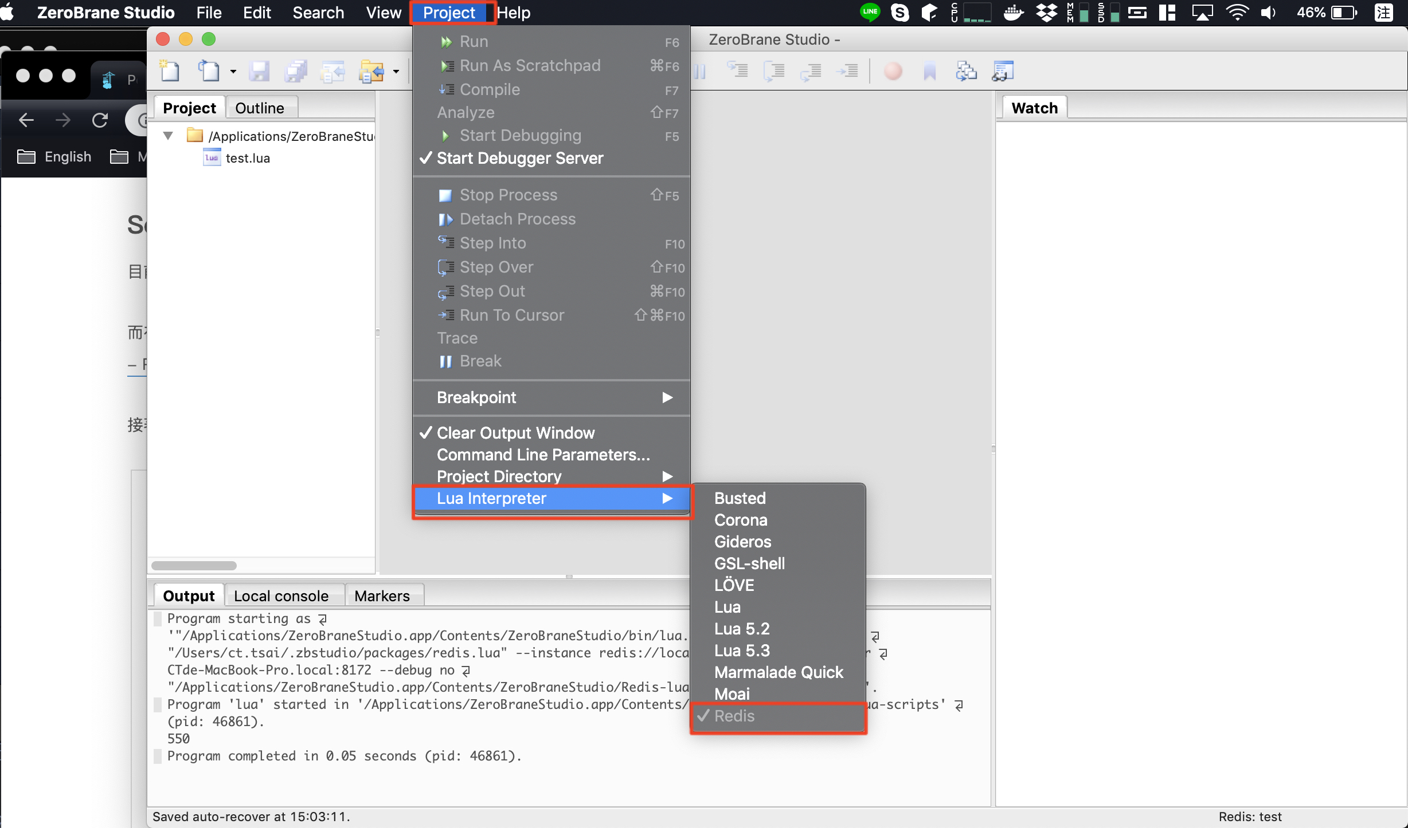Switch to the Local console tab
This screenshot has width=1408, height=828.
(281, 596)
